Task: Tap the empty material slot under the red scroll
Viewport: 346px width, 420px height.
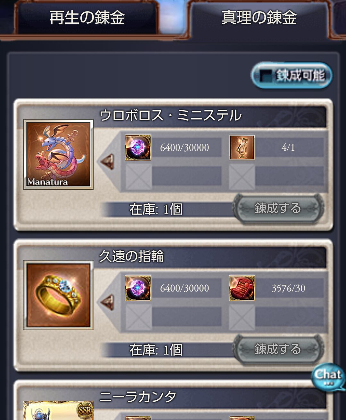Action: pyautogui.click(x=242, y=317)
